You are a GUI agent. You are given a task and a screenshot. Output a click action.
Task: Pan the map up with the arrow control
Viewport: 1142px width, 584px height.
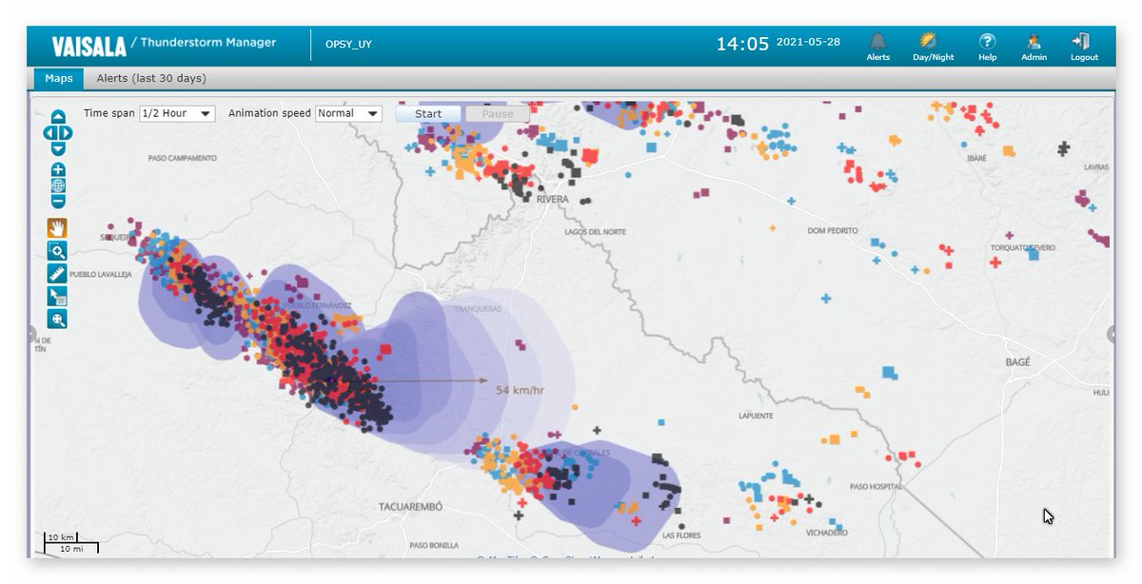58,117
